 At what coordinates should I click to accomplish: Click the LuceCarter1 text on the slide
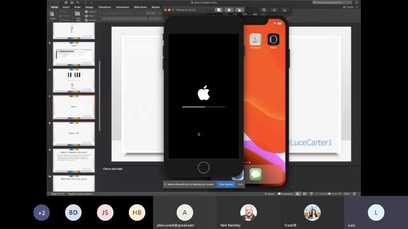pyautogui.click(x=311, y=142)
